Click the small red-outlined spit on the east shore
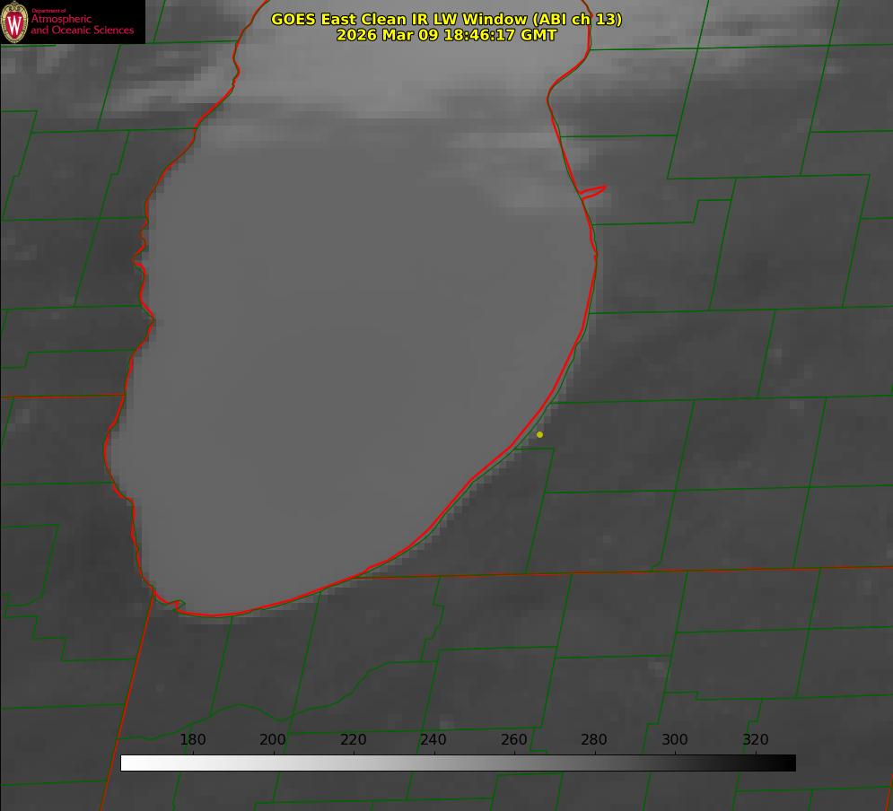The width and height of the screenshot is (893, 811). [x=592, y=192]
